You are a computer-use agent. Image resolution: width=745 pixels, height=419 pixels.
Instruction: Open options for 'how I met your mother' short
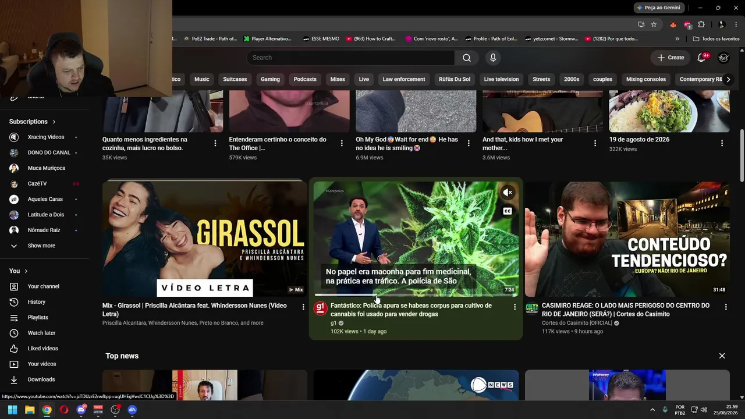[x=595, y=143]
